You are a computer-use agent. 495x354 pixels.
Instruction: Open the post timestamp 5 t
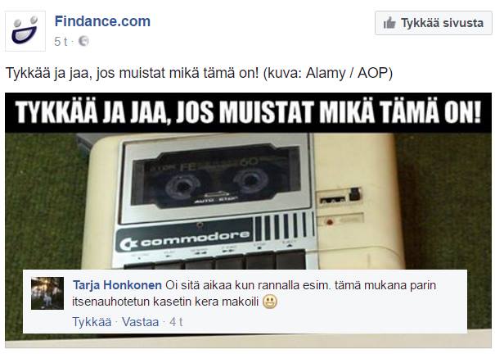(x=61, y=42)
